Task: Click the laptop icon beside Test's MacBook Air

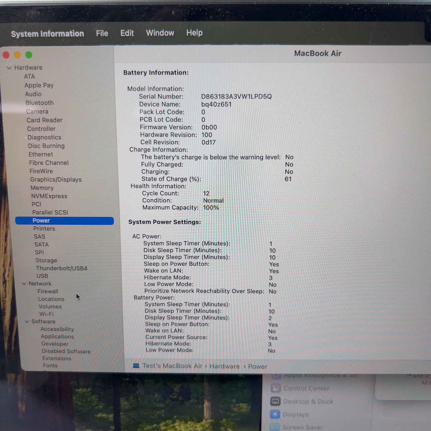Action: coord(136,366)
